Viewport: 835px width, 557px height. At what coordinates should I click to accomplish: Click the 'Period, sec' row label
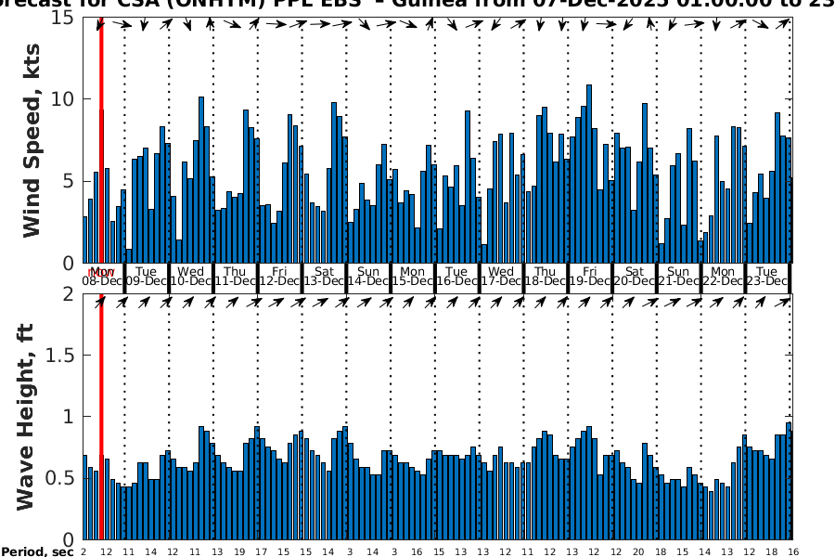coord(37,551)
